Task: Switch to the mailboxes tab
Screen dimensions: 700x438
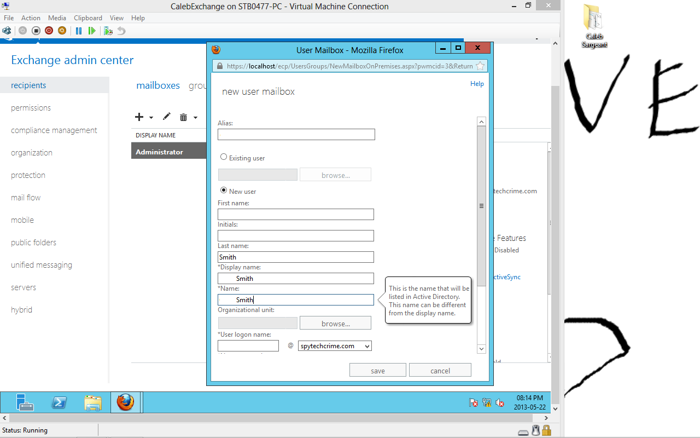Action: tap(158, 85)
